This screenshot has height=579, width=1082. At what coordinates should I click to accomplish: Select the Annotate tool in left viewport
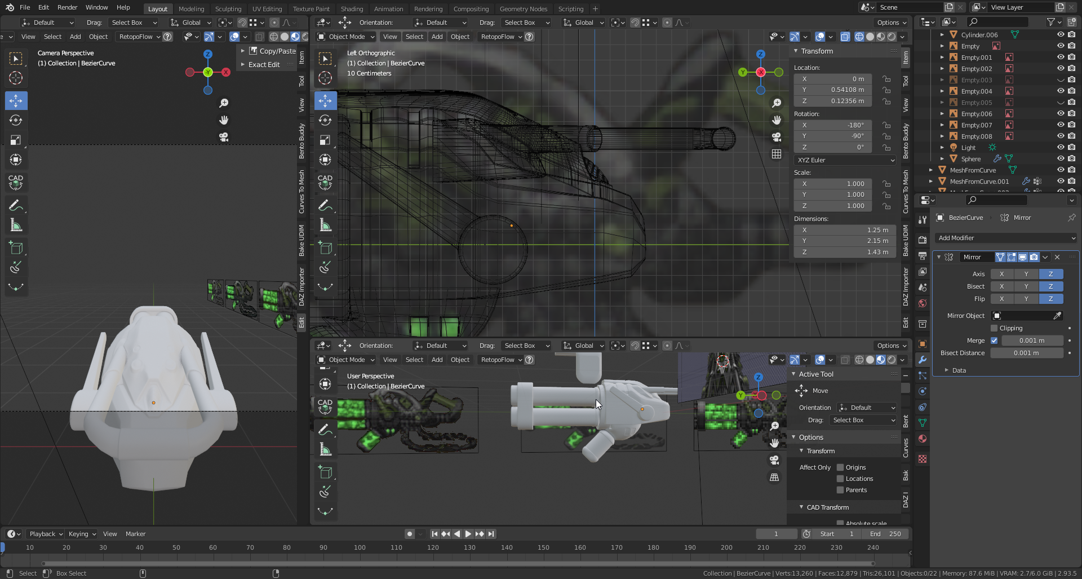(16, 206)
